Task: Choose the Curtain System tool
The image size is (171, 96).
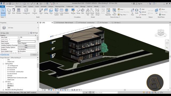Action: click(56, 12)
